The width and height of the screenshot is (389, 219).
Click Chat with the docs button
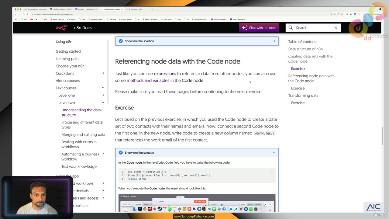click(x=259, y=28)
